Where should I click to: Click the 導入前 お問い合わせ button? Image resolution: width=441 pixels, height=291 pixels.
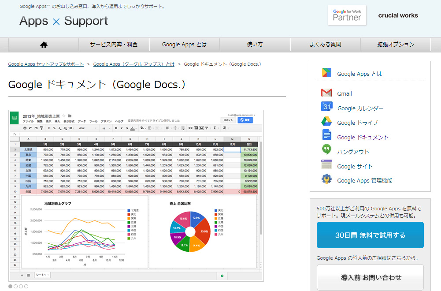pyautogui.click(x=370, y=277)
